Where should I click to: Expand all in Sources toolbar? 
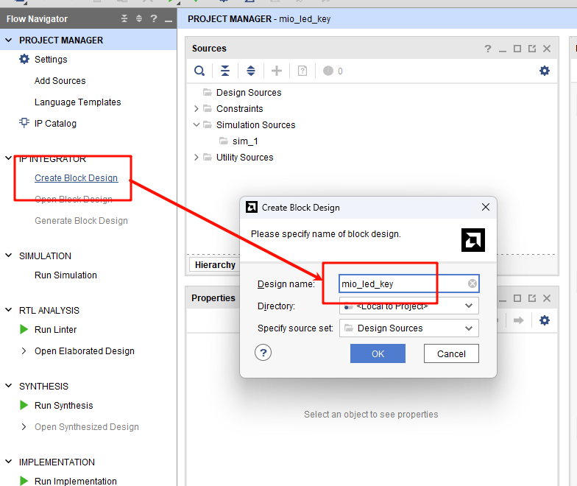(251, 71)
